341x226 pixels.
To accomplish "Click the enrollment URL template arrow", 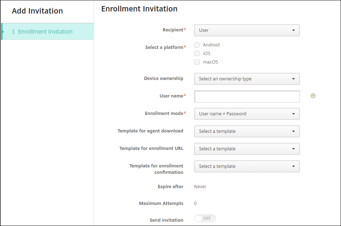I will click(x=293, y=149).
